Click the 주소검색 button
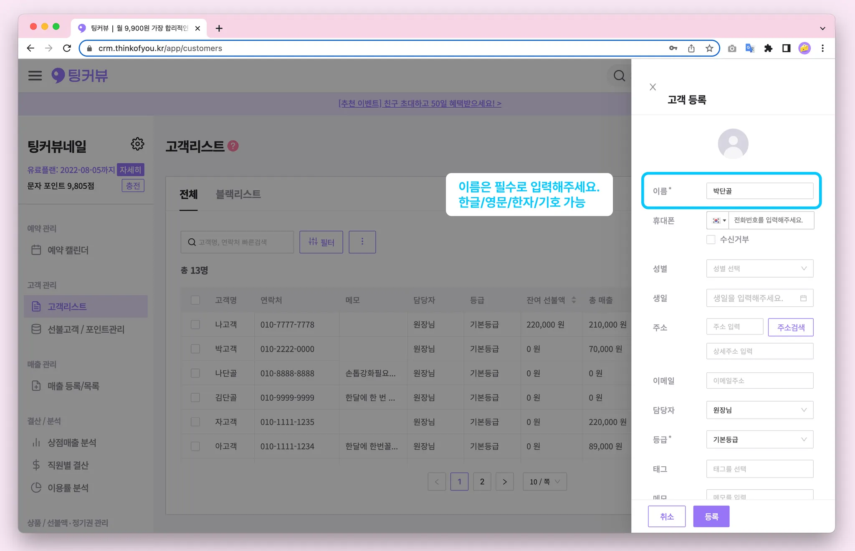 (790, 327)
